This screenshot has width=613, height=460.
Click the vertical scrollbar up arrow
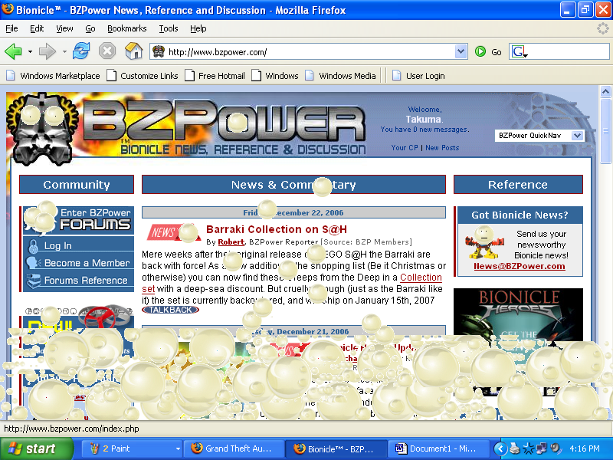605,91
